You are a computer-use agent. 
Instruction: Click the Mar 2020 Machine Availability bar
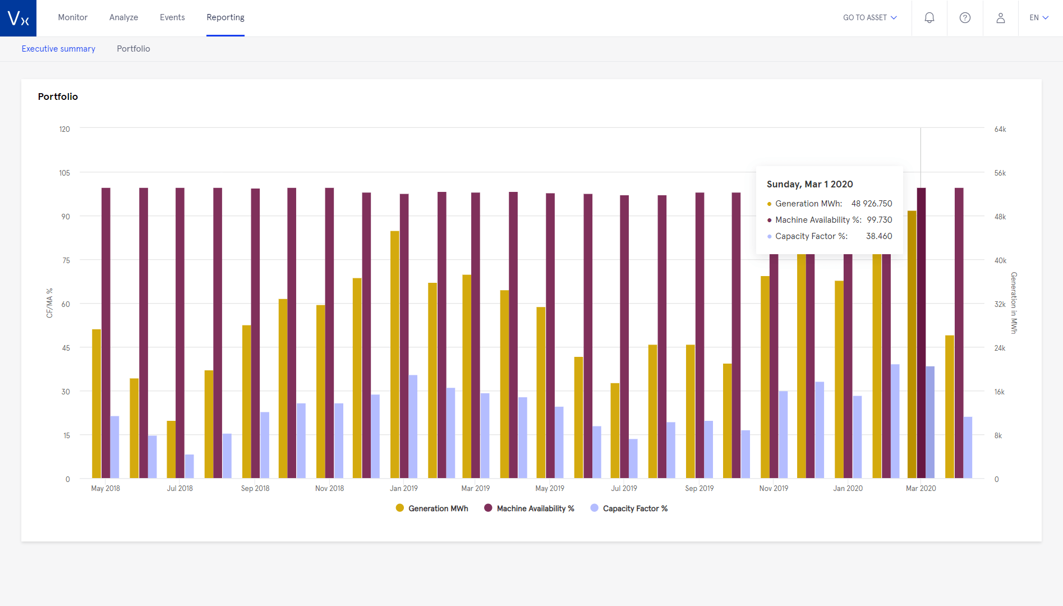point(921,333)
